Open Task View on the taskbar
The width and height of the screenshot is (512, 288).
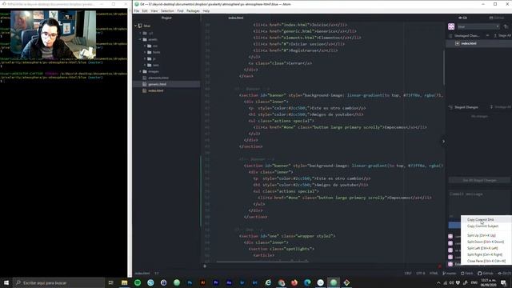(110, 282)
